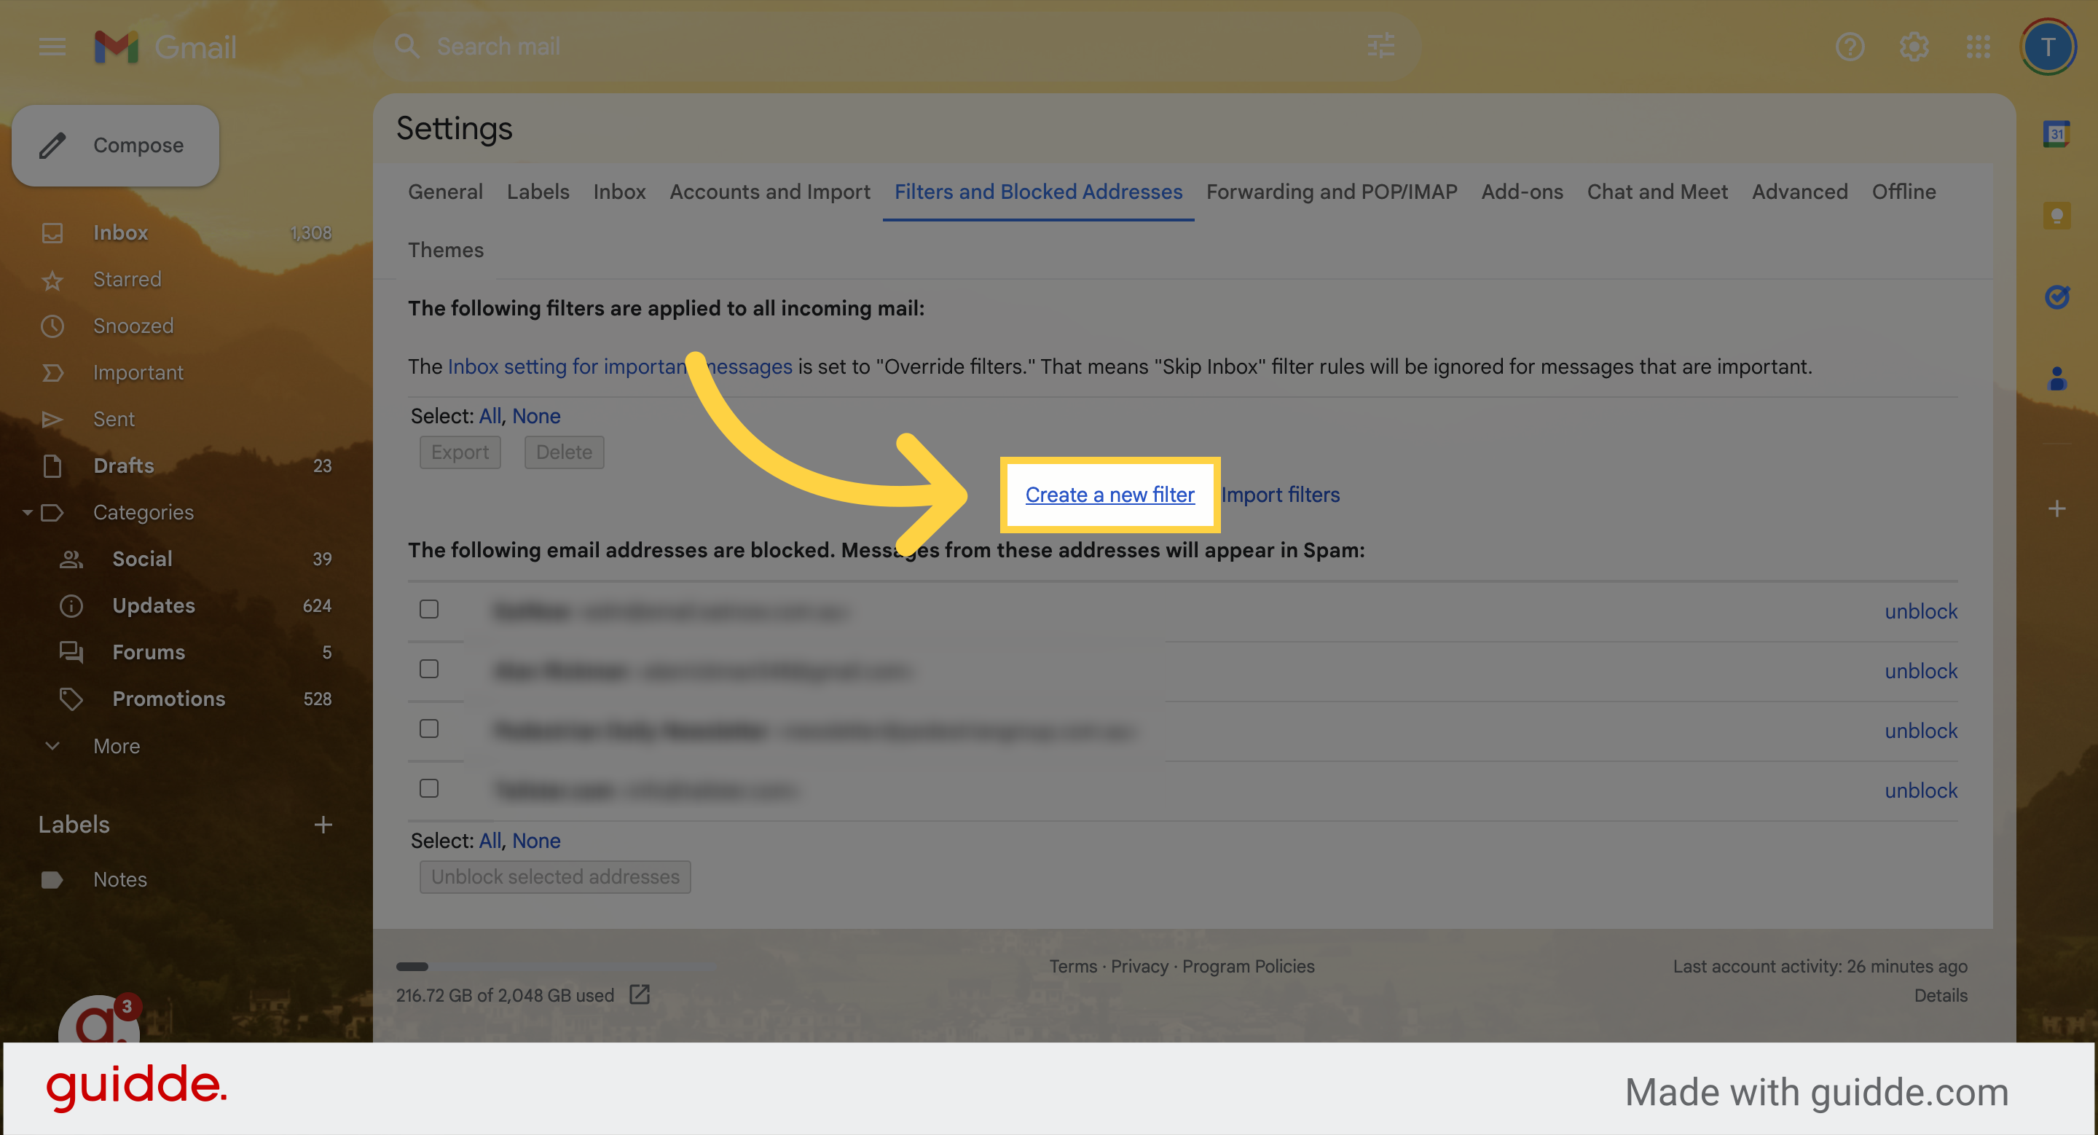Click Create a new filter link

[1109, 493]
